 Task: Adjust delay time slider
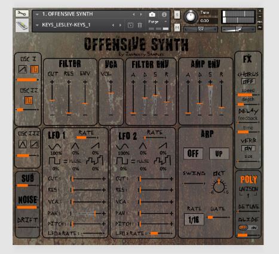(x=249, y=132)
